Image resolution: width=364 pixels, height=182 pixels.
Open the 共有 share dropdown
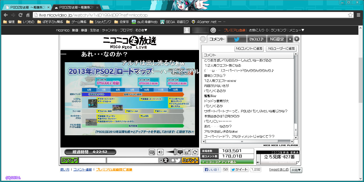[296, 170]
